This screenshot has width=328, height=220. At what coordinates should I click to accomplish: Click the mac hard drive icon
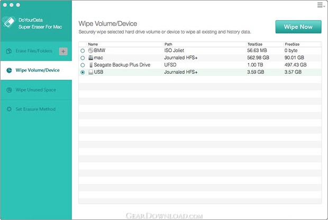[x=90, y=58]
